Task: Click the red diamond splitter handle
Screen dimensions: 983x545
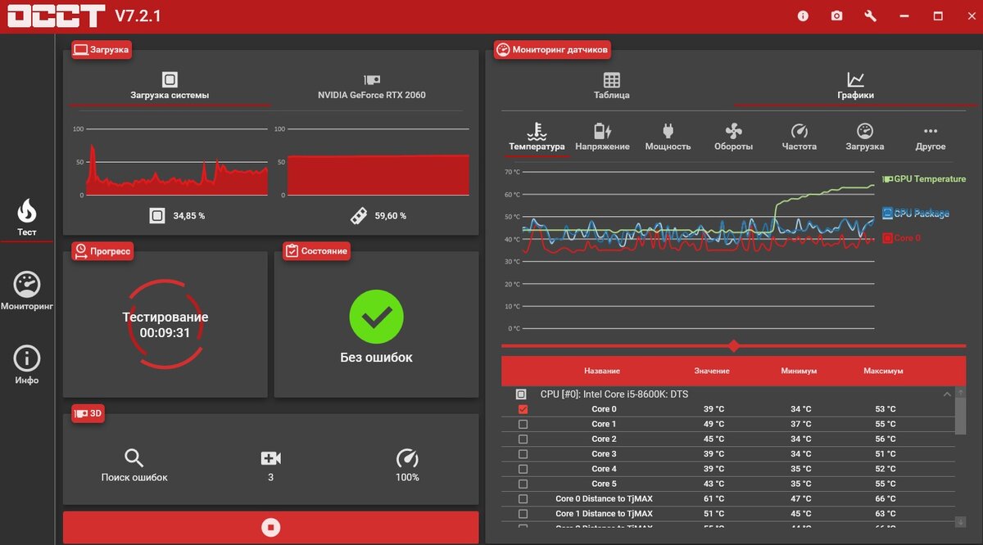Action: pyautogui.click(x=734, y=346)
